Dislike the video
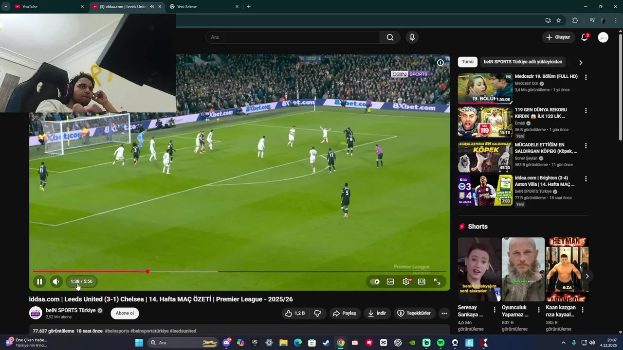This screenshot has height=350, width=623. pos(317,314)
